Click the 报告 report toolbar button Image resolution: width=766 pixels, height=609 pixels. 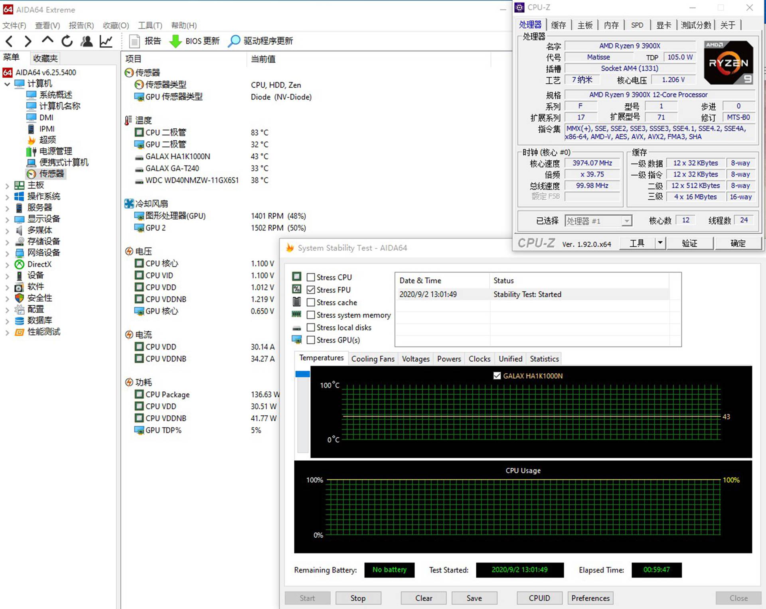pyautogui.click(x=146, y=41)
